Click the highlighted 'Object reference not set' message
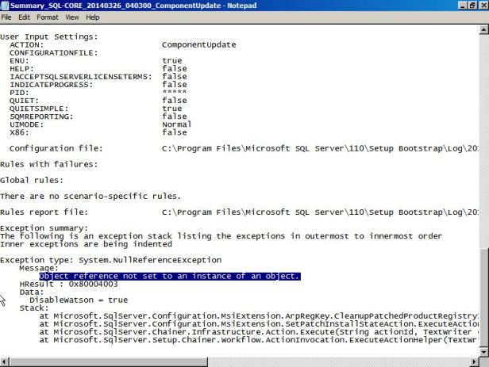The height and width of the screenshot is (367, 489). [170, 276]
